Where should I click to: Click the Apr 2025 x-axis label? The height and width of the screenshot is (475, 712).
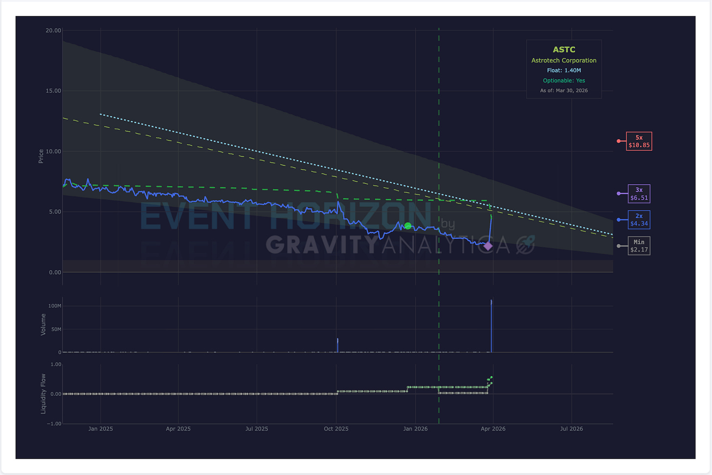coord(178,429)
